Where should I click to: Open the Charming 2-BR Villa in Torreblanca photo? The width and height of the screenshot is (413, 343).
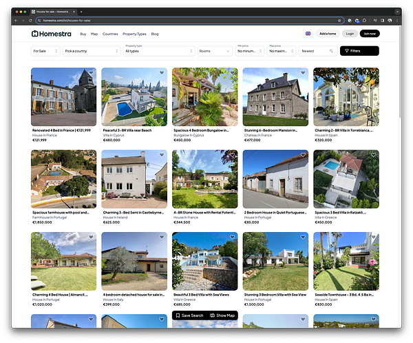pos(346,96)
